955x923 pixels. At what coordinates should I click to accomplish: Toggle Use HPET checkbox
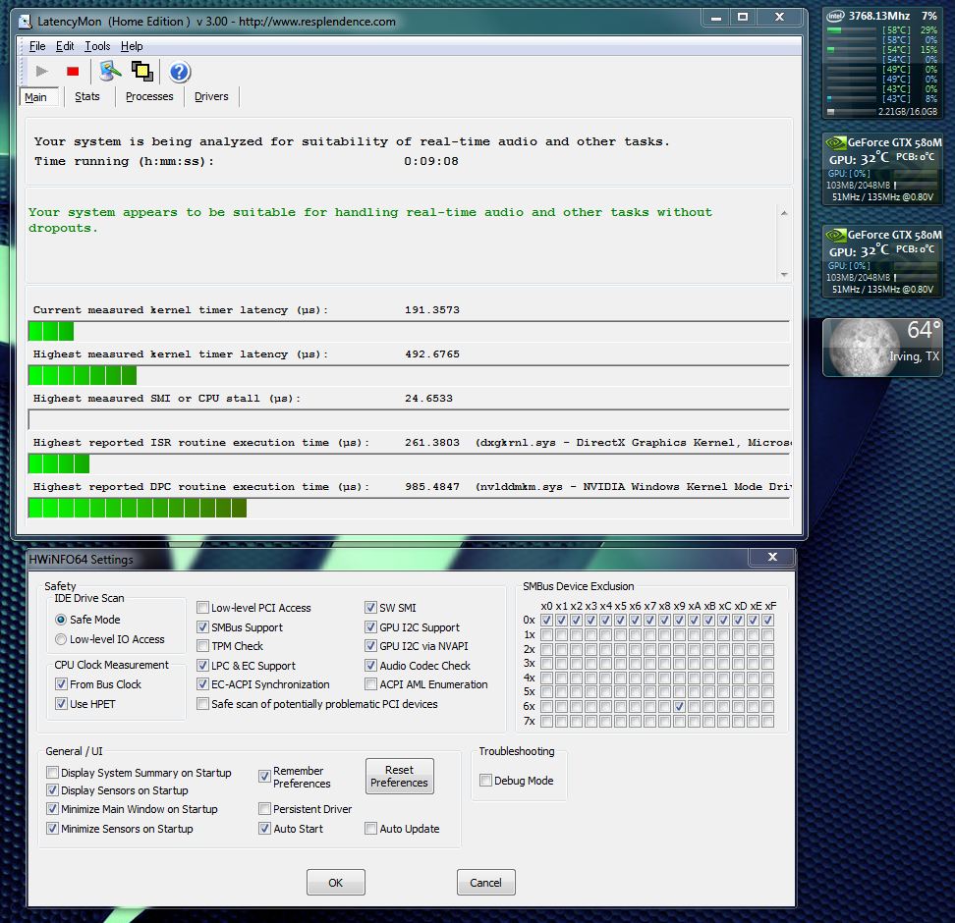[61, 704]
